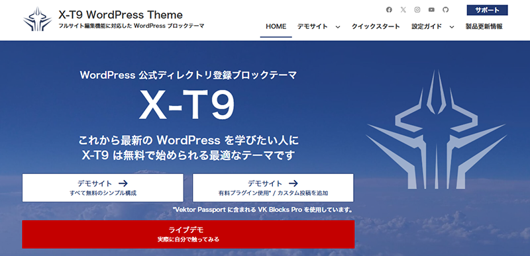Image resolution: width=530 pixels, height=256 pixels.
Task: Click the Vektor Passport footnote text
Action: [x=263, y=210]
